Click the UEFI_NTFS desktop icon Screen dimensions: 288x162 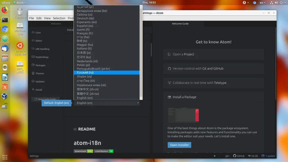click(20, 67)
